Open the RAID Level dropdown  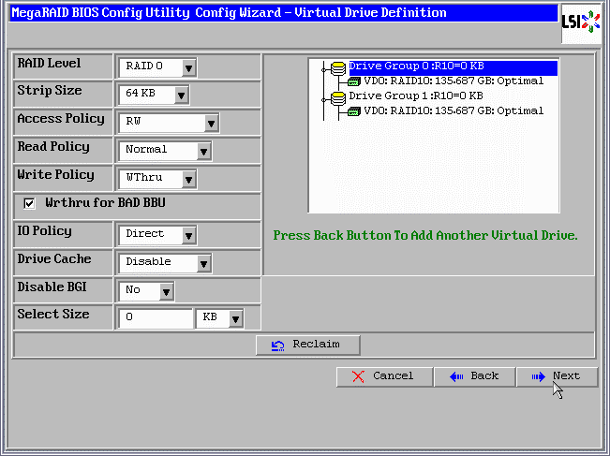tap(188, 67)
